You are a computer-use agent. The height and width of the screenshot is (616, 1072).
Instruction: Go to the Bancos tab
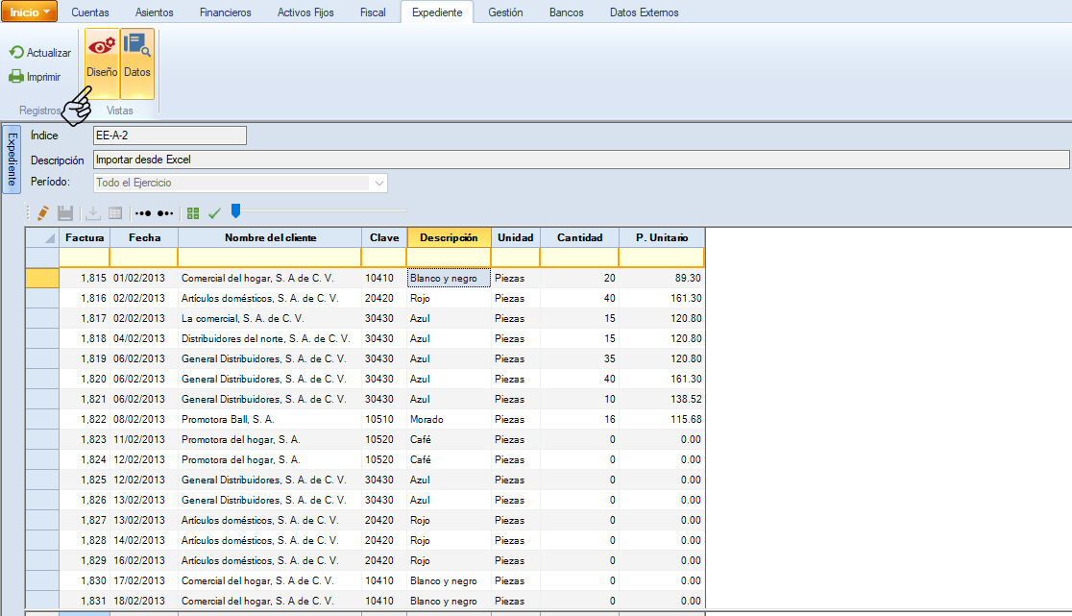(566, 12)
